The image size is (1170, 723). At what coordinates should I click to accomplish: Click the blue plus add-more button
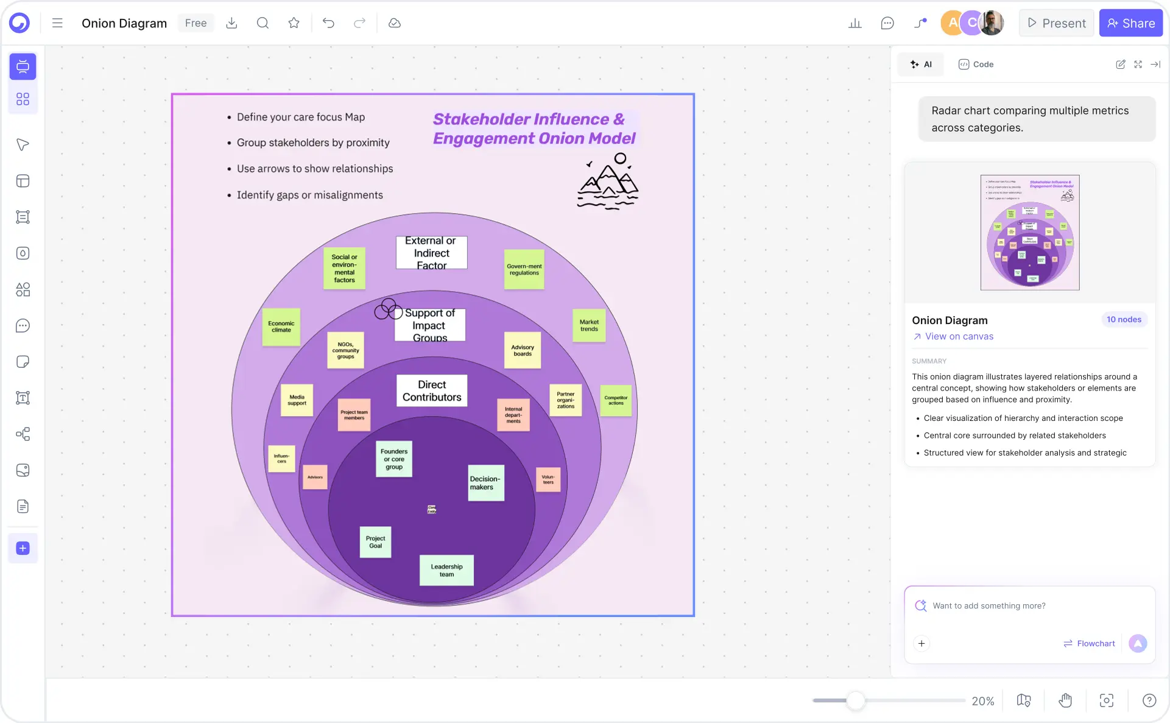pyautogui.click(x=23, y=548)
